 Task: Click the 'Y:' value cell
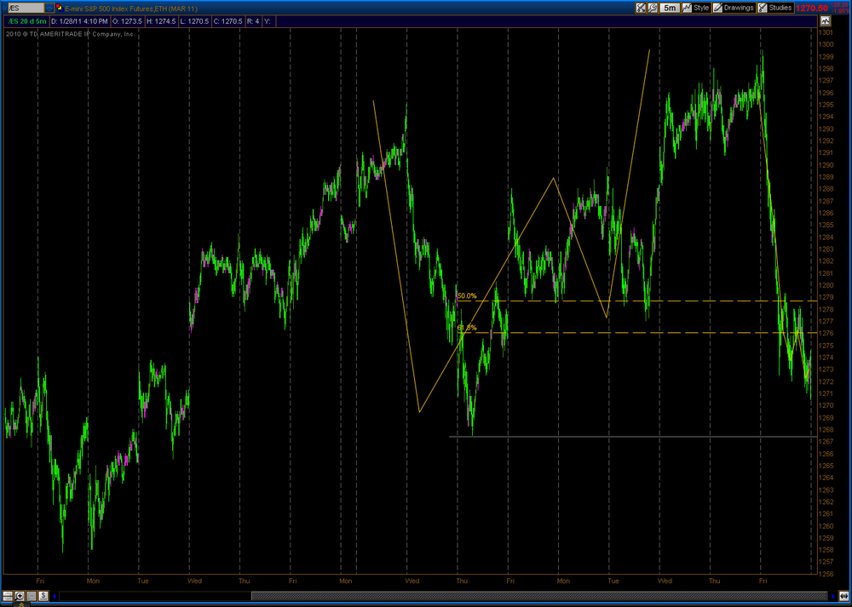[x=269, y=22]
